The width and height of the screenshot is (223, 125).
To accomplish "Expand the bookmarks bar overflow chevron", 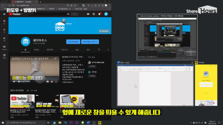I will (x=109, y=9).
